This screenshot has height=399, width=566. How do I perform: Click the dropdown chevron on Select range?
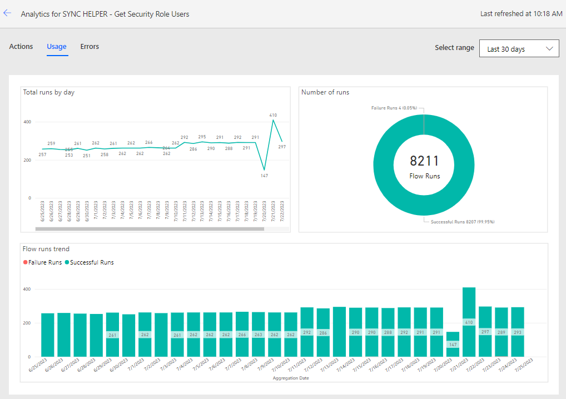pyautogui.click(x=549, y=48)
